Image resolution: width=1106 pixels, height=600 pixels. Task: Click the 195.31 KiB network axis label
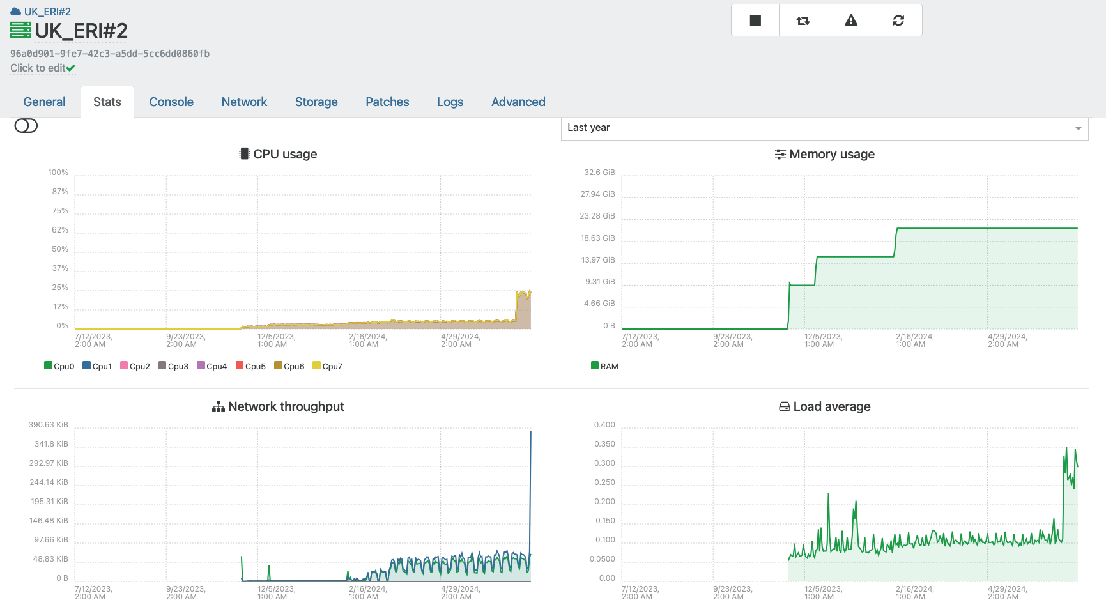click(x=49, y=502)
